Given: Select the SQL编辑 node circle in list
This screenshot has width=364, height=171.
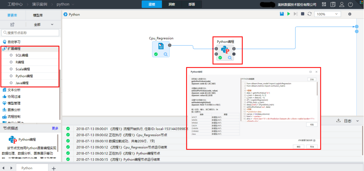Looking at the screenshot, I should [11, 55].
